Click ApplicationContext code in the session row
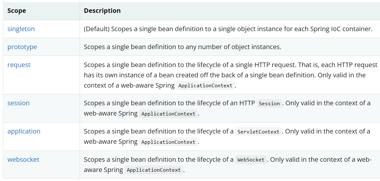Screen dimensions: 380x181 click(168, 114)
